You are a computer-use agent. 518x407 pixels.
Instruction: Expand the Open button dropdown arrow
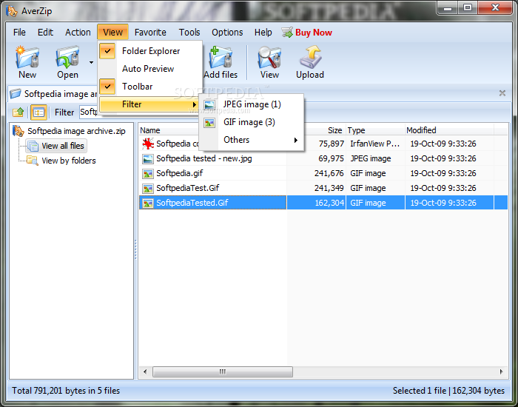[91, 62]
